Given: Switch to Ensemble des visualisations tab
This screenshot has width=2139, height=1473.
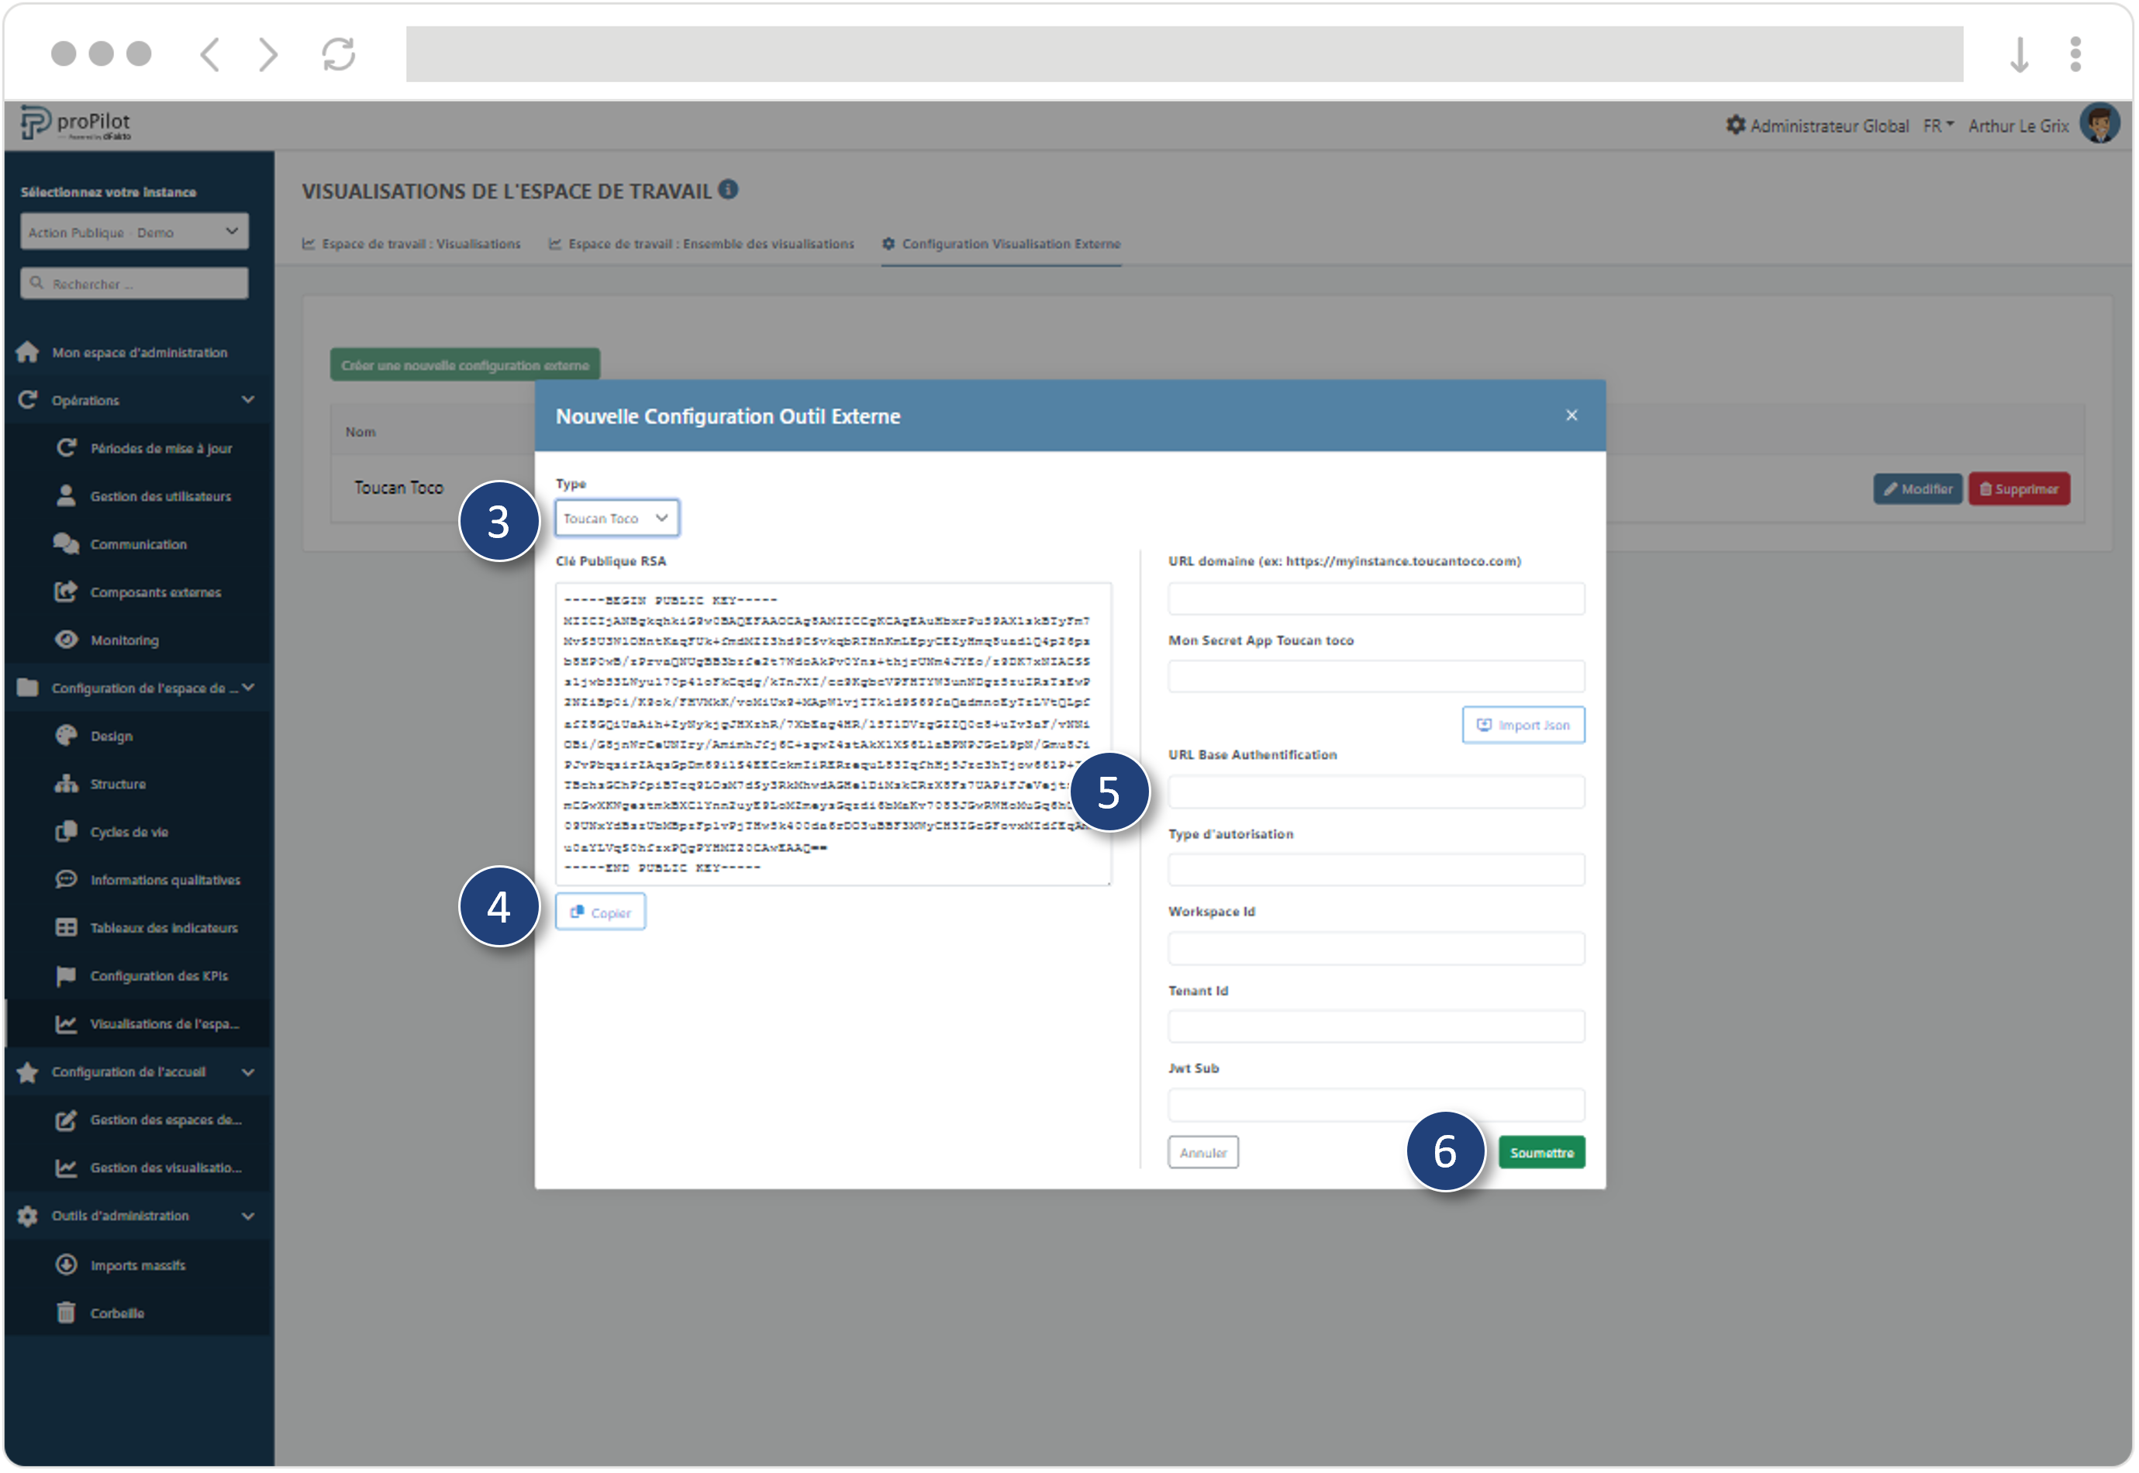Looking at the screenshot, I should pyautogui.click(x=702, y=243).
